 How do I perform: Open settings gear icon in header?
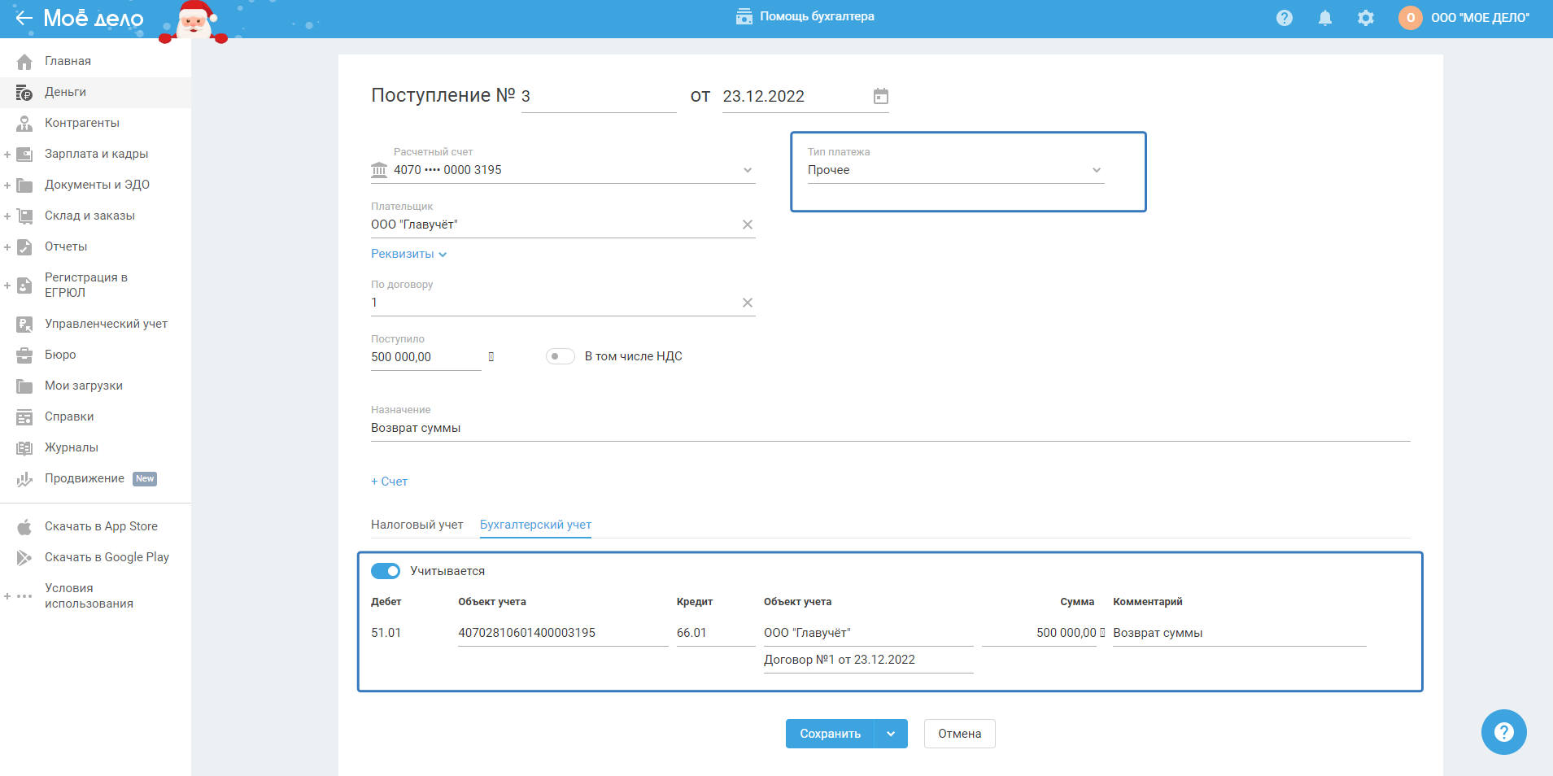1365,18
